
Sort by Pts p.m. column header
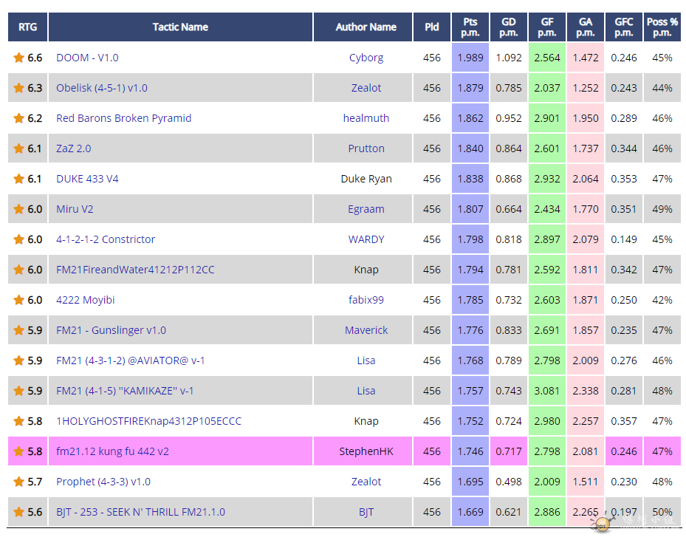(x=470, y=27)
